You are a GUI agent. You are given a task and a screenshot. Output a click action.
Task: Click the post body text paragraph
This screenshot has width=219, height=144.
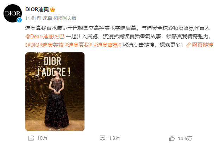[x=119, y=37]
